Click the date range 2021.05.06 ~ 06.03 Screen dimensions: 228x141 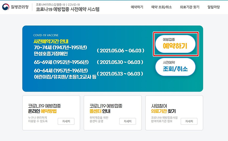click(x=121, y=51)
